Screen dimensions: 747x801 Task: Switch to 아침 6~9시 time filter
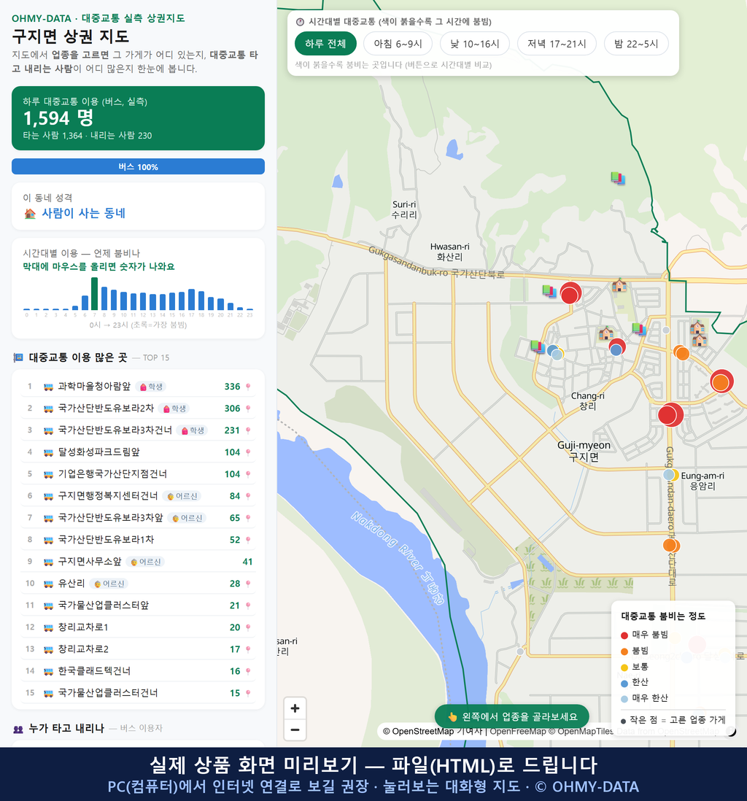pyautogui.click(x=398, y=44)
